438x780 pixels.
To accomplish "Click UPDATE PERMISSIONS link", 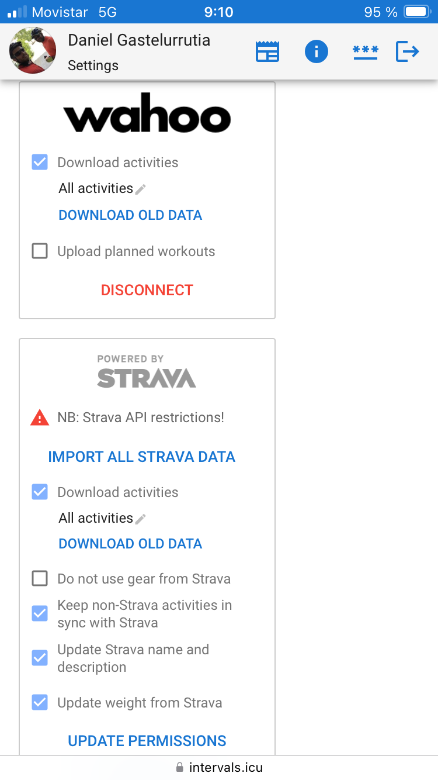I will pos(147,741).
